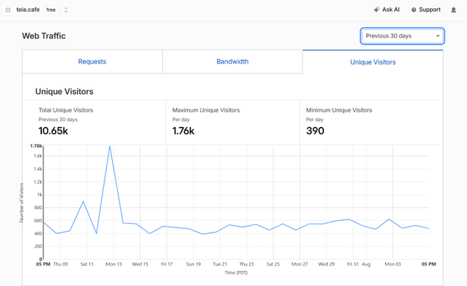467x286 pixels.
Task: Open Support help menu
Action: point(426,10)
